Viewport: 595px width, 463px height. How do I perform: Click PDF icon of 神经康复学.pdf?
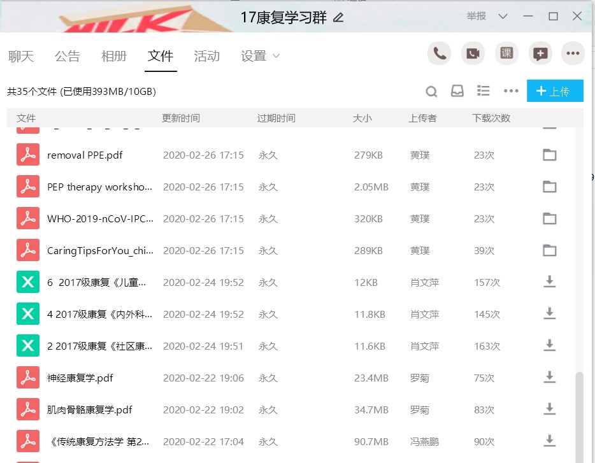[x=27, y=378]
